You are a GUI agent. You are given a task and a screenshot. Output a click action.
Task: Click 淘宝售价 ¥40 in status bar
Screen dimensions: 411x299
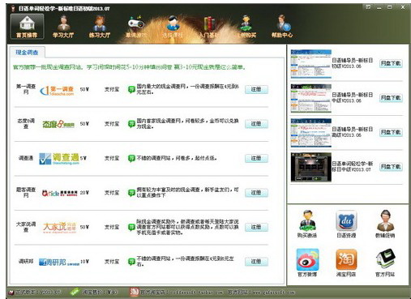(x=100, y=293)
